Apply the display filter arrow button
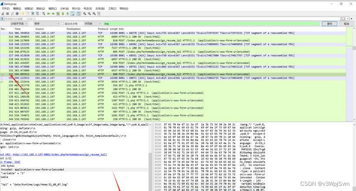Image resolution: width=356 pixels, height=191 pixels. [343, 19]
